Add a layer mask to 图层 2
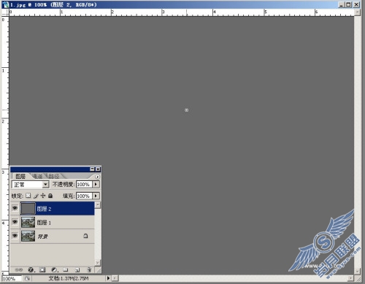Screen dimensions: 365x284 (42, 269)
